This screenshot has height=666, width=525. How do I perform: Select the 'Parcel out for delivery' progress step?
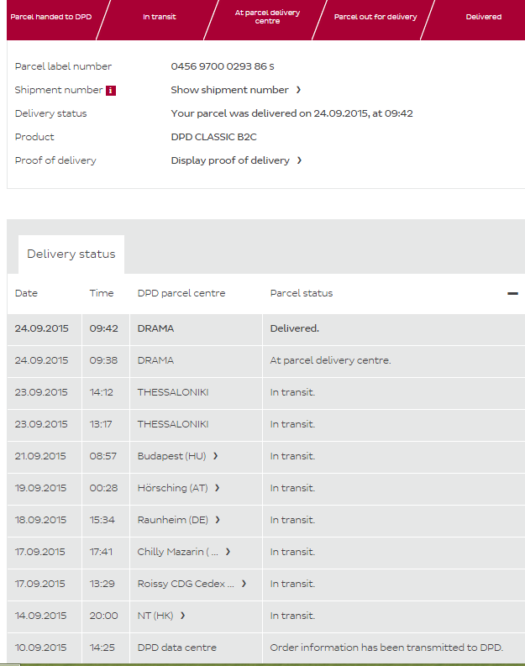pyautogui.click(x=375, y=17)
